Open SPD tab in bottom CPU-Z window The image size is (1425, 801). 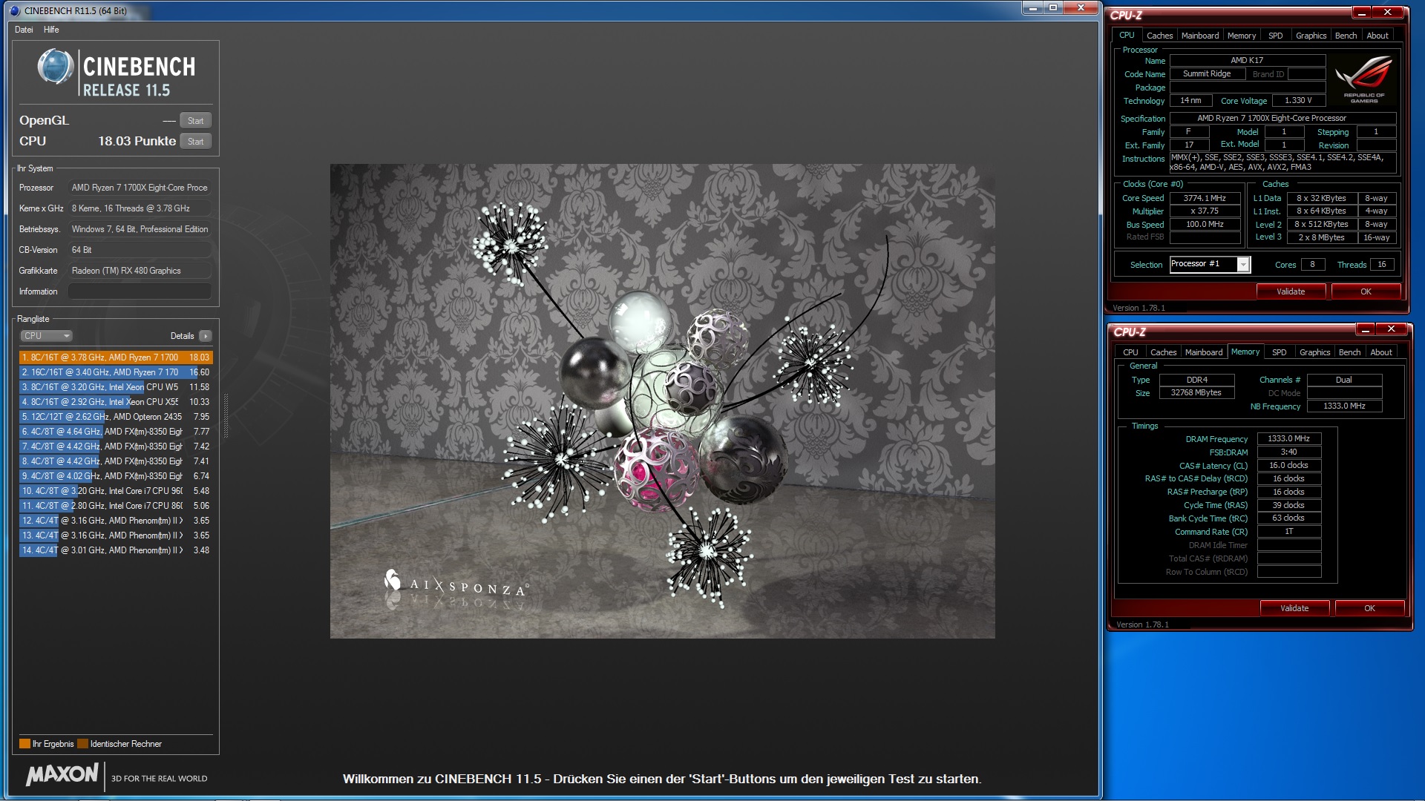pos(1280,352)
